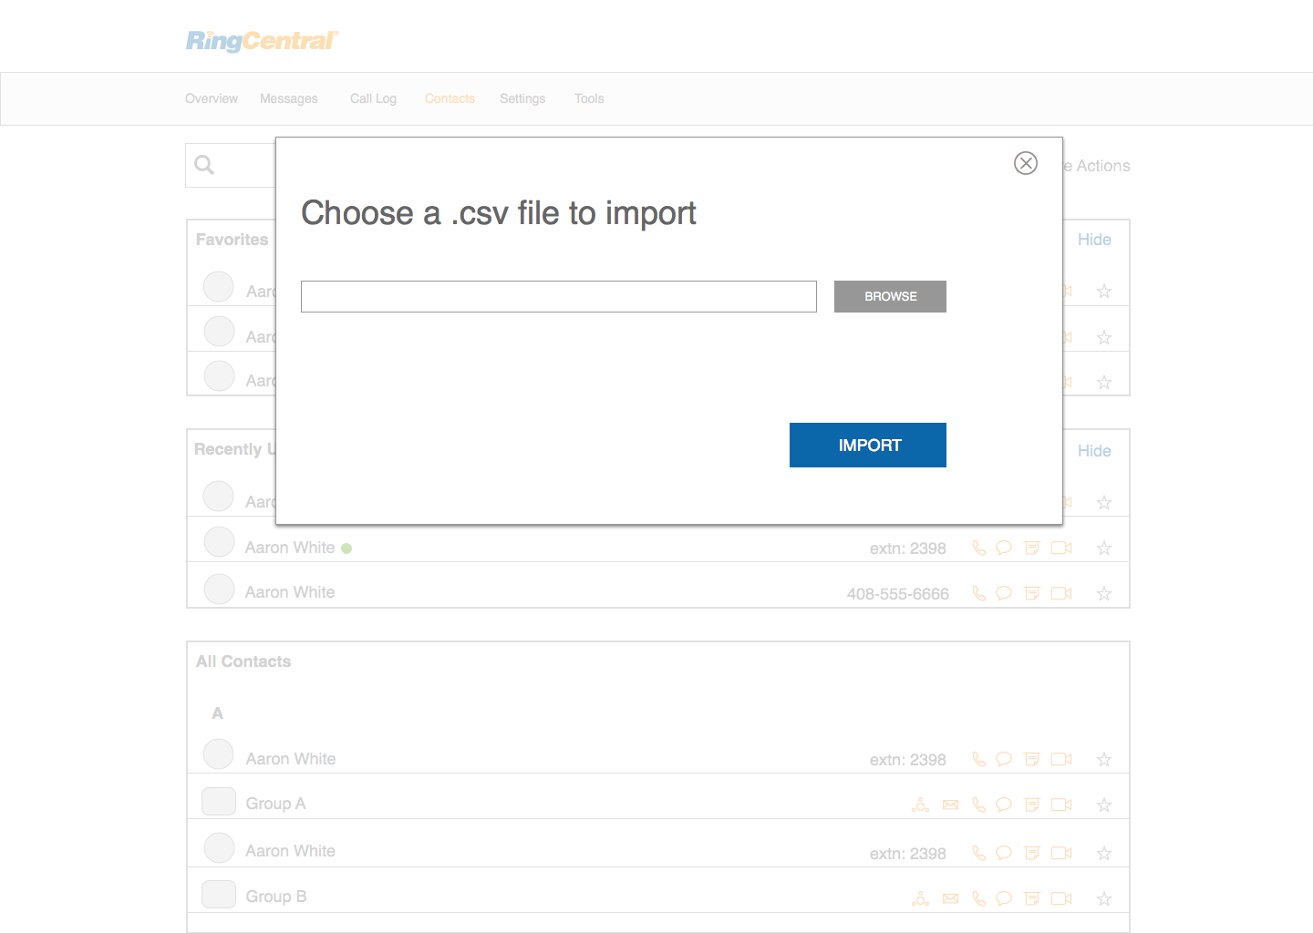The image size is (1313, 933).
Task: Start video with green-dot Aaron White
Action: [x=1061, y=548]
